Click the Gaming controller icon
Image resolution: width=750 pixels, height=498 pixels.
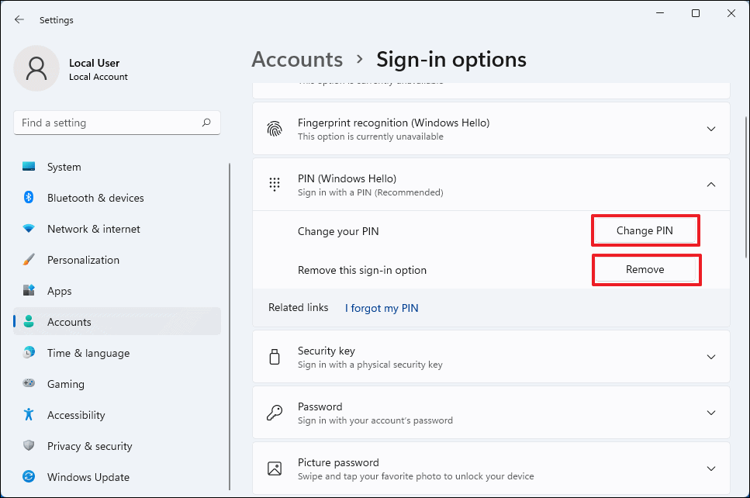click(29, 384)
